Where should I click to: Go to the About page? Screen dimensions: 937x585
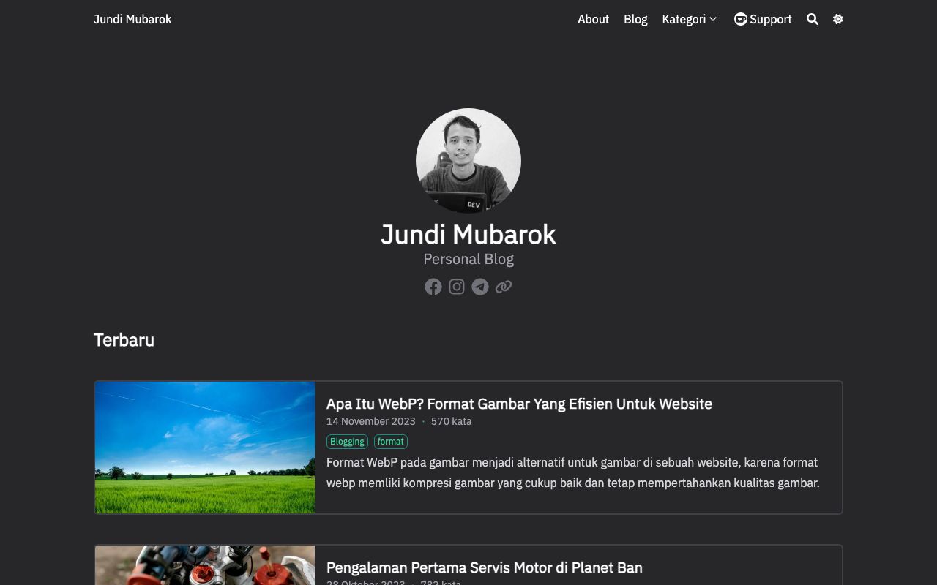click(593, 19)
